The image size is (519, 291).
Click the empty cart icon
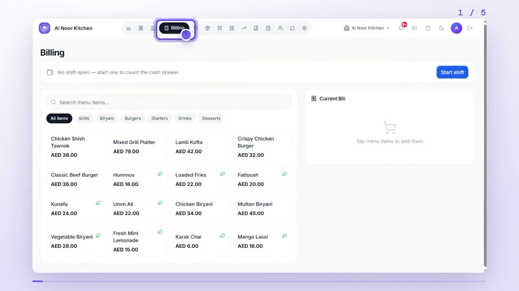point(390,128)
